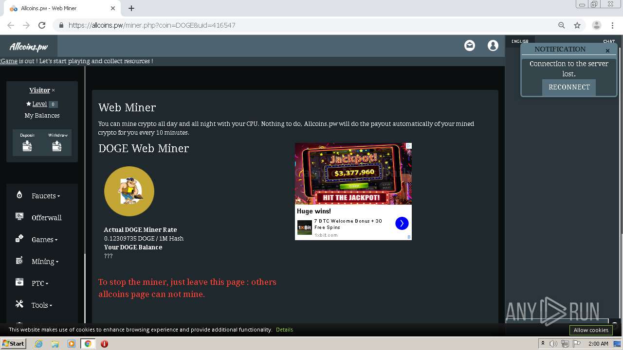Click the Faucets droplet icon
Image resolution: width=623 pixels, height=350 pixels.
pos(19,195)
